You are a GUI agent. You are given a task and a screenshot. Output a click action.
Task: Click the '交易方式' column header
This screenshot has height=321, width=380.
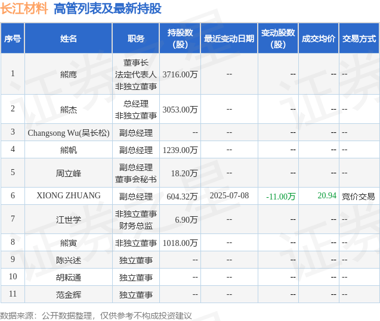(359, 39)
